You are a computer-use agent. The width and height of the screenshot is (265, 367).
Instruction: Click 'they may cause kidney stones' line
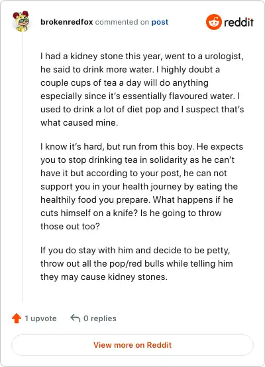click(x=104, y=277)
